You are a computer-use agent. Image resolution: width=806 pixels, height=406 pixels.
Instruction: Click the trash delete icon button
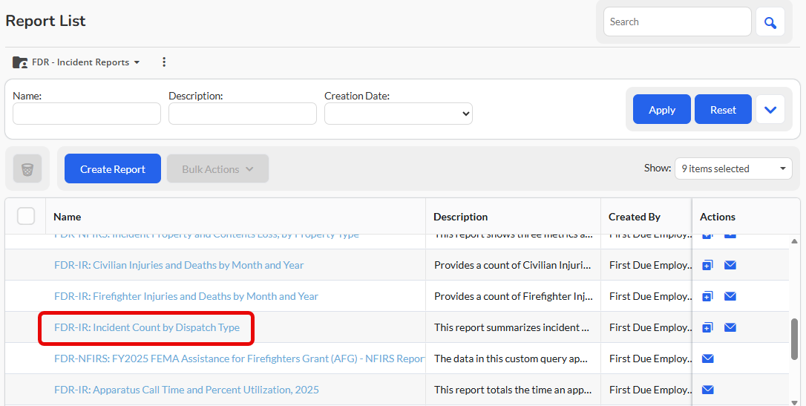pyautogui.click(x=27, y=169)
